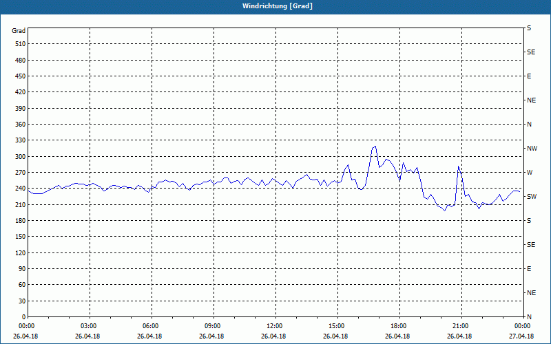The height and width of the screenshot is (344, 551).
Task: Pick the '360' degree axis label
Action: pos(21,125)
